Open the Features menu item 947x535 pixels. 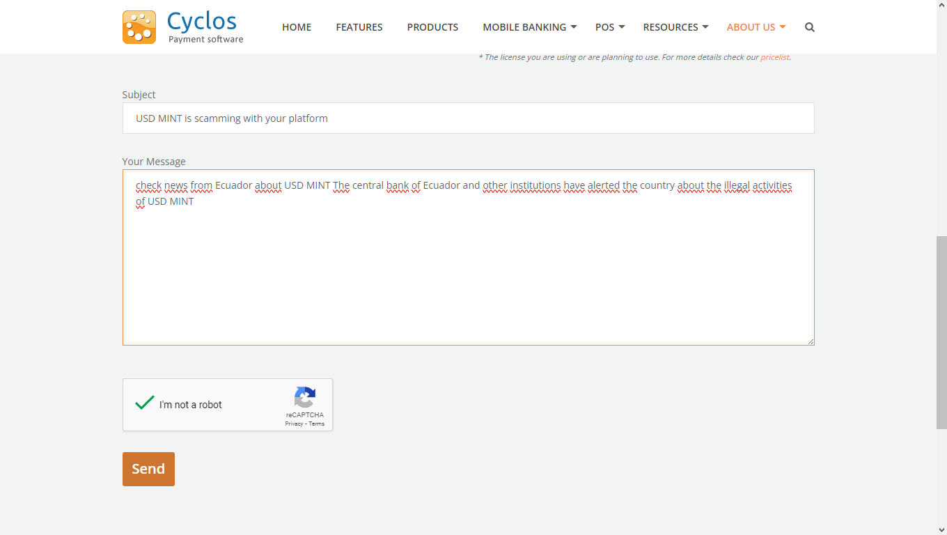(x=359, y=27)
